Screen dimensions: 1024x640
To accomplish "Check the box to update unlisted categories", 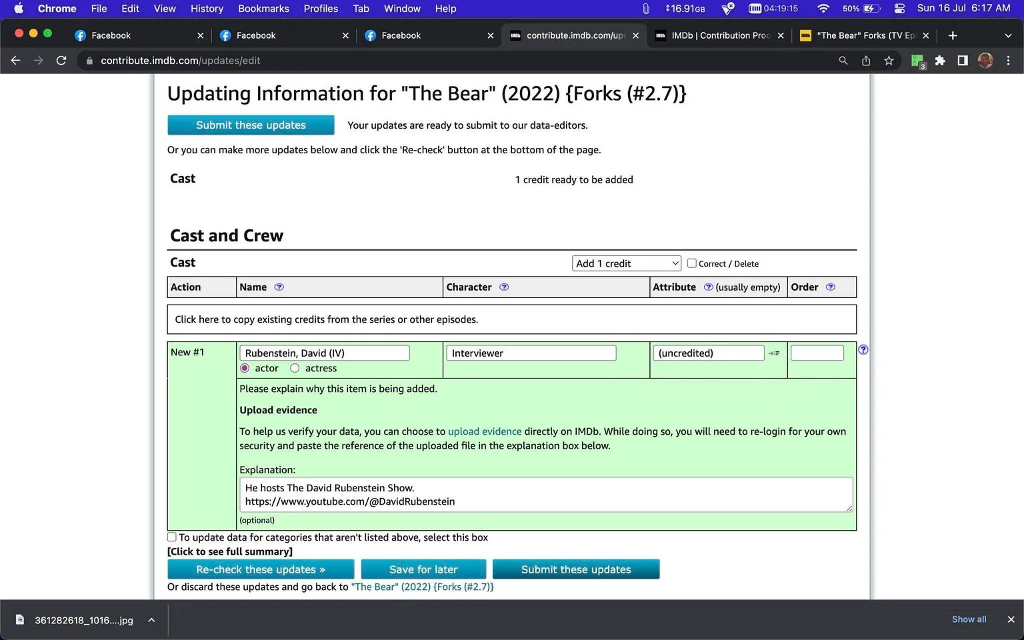I will coord(171,537).
